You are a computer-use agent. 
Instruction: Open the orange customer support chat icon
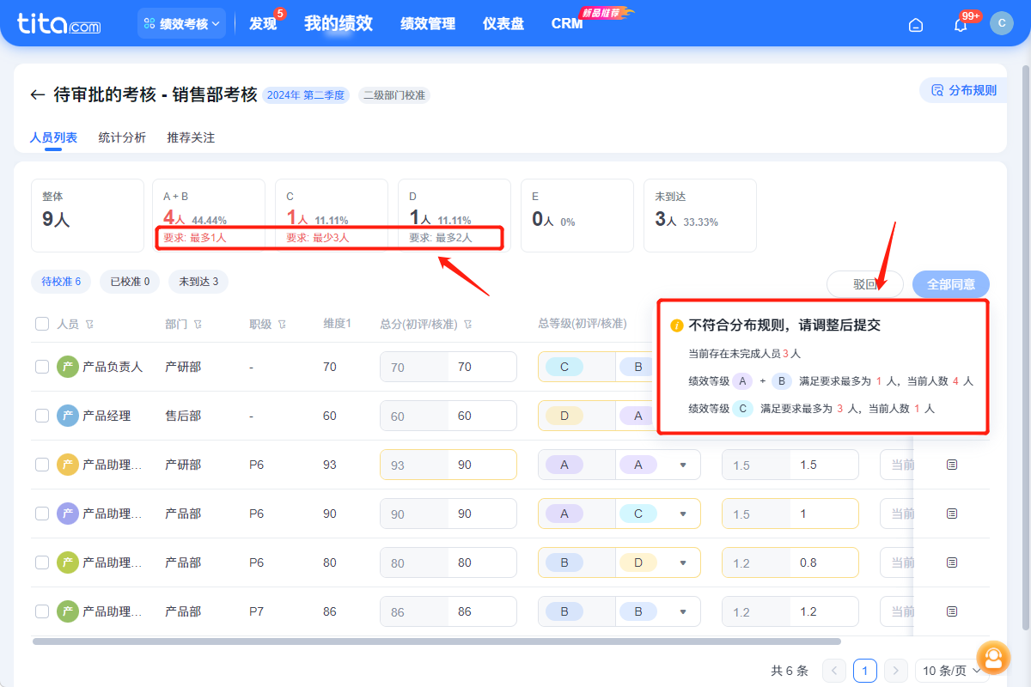click(x=993, y=659)
